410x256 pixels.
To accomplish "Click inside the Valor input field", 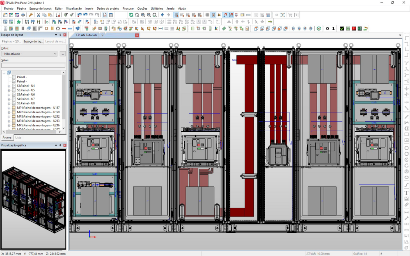I will [x=33, y=65].
